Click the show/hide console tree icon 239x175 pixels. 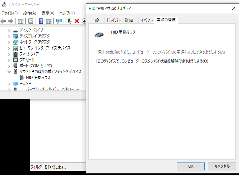pos(20,21)
